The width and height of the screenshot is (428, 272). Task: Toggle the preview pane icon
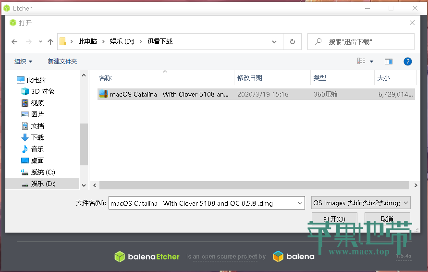click(x=389, y=62)
